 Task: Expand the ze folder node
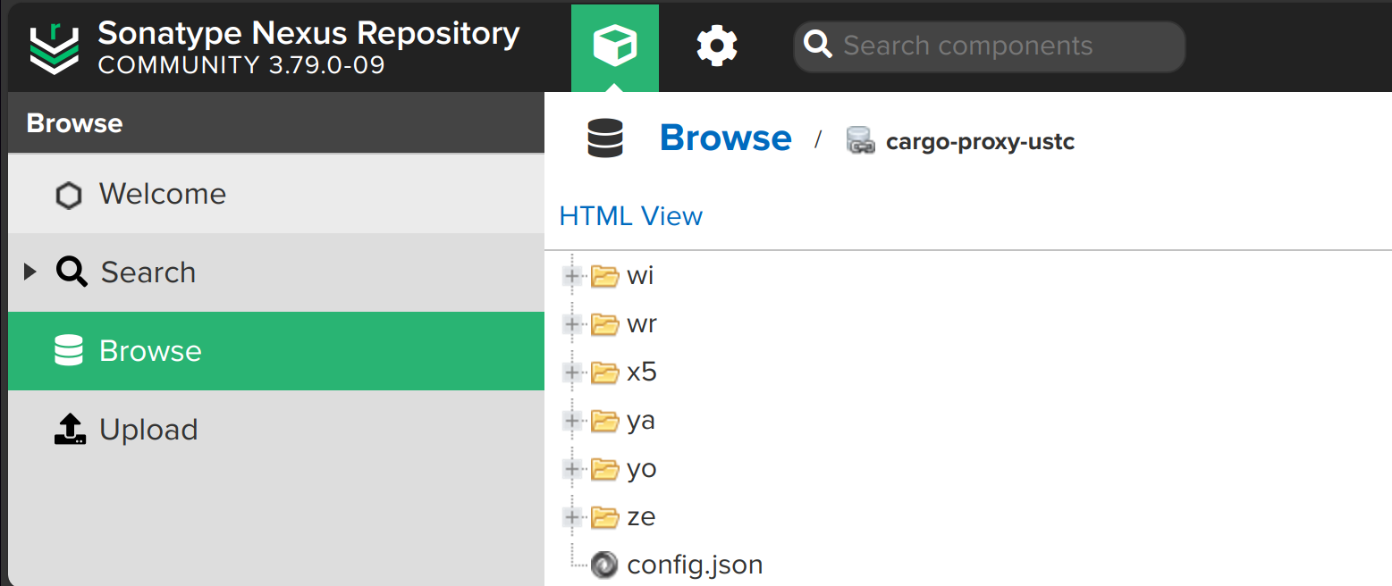[572, 516]
